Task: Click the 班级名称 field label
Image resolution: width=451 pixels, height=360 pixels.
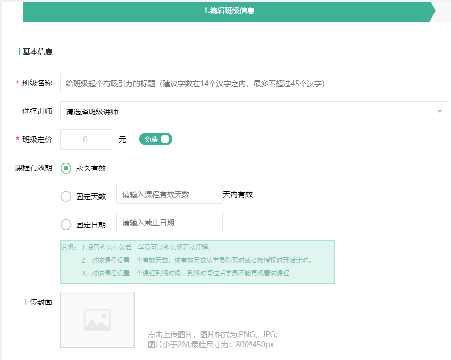Action: coord(37,83)
